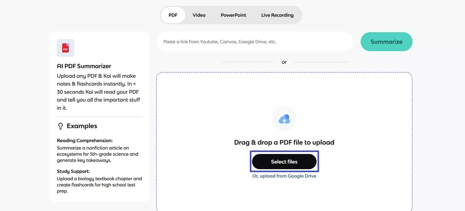
Task: Open the upload from Google Drive link
Action: click(284, 176)
